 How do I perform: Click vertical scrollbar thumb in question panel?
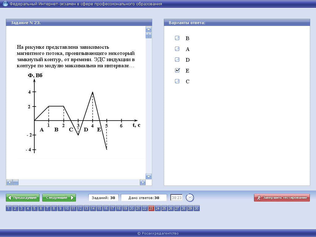(148, 35)
